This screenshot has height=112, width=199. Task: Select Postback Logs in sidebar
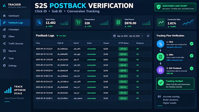point(15,23)
